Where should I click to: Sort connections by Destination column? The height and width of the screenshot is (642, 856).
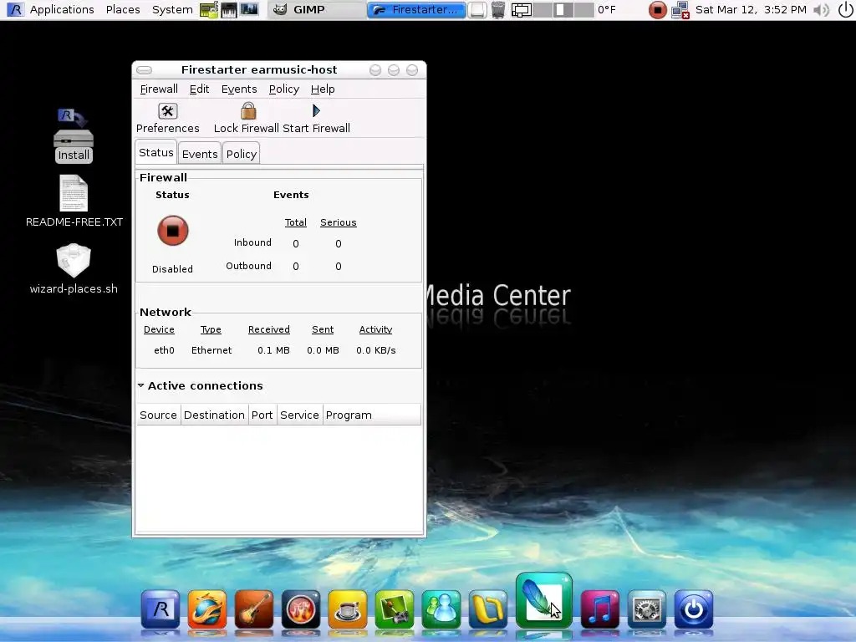point(214,415)
